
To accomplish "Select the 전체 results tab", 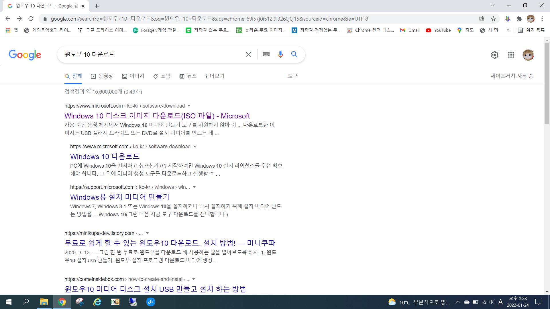I will (73, 76).
